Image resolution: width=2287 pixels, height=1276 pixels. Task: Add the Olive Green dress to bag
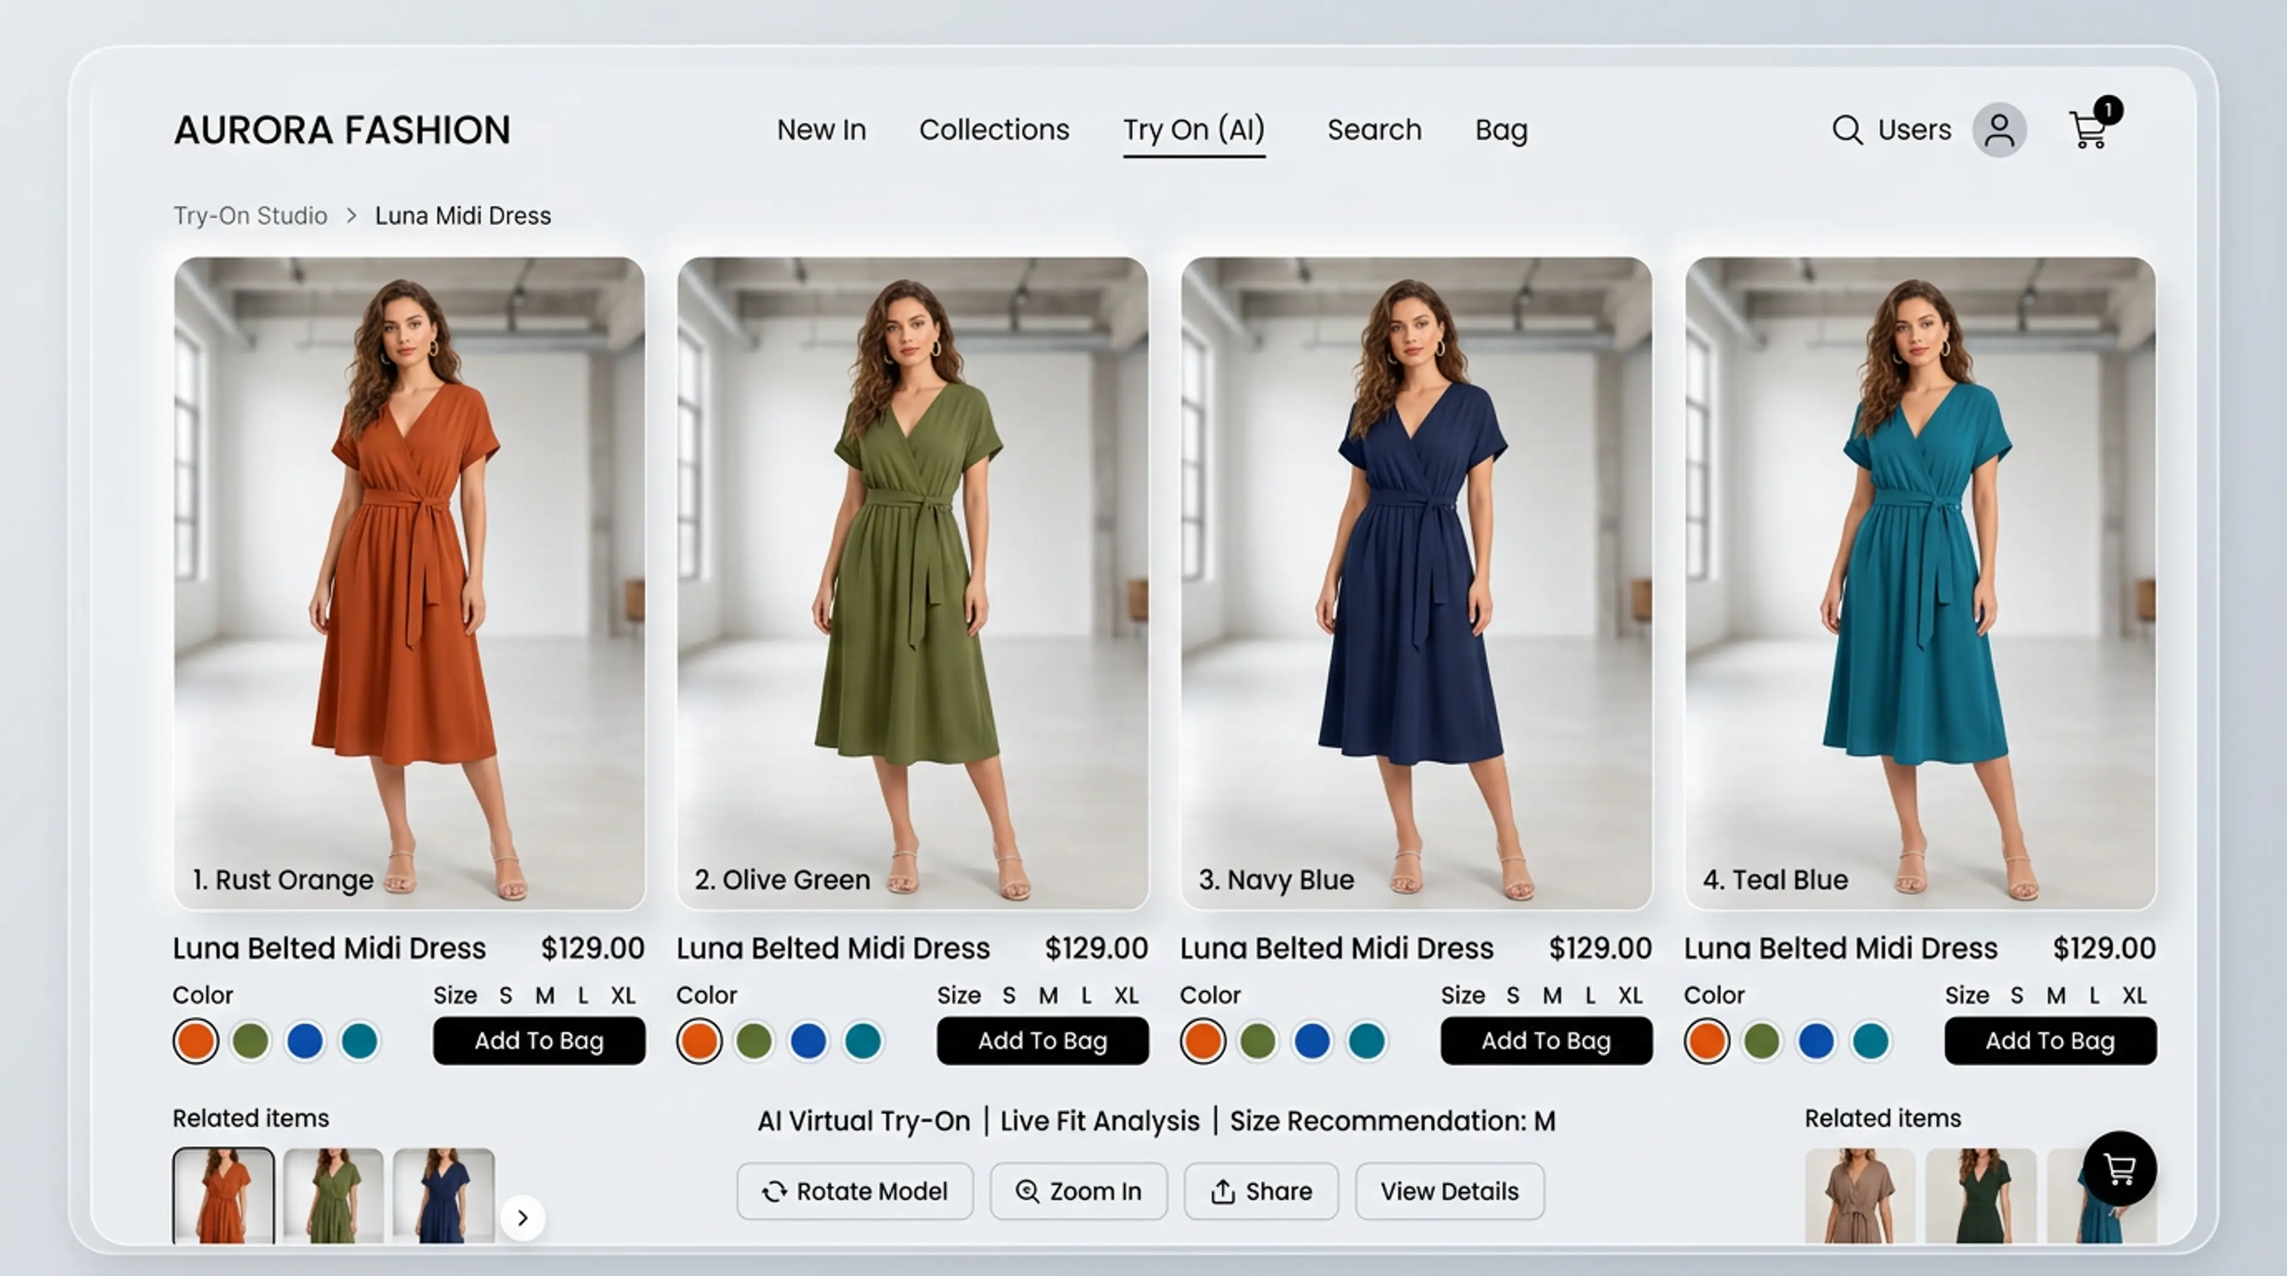coord(1042,1040)
